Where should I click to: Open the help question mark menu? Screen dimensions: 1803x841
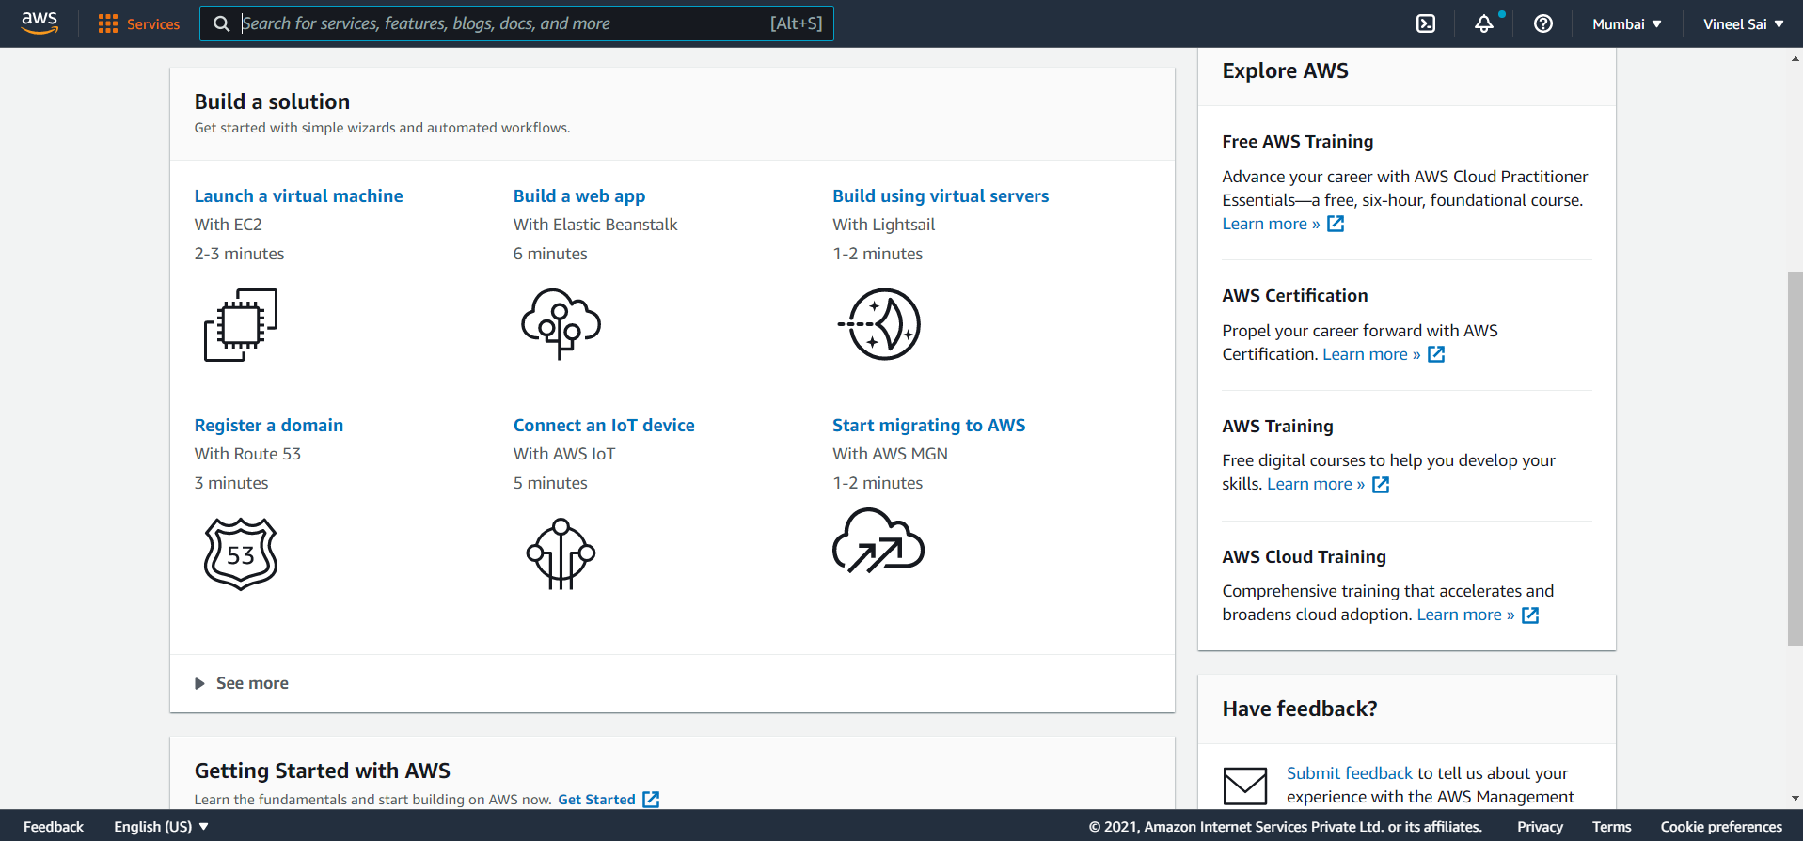(1543, 23)
